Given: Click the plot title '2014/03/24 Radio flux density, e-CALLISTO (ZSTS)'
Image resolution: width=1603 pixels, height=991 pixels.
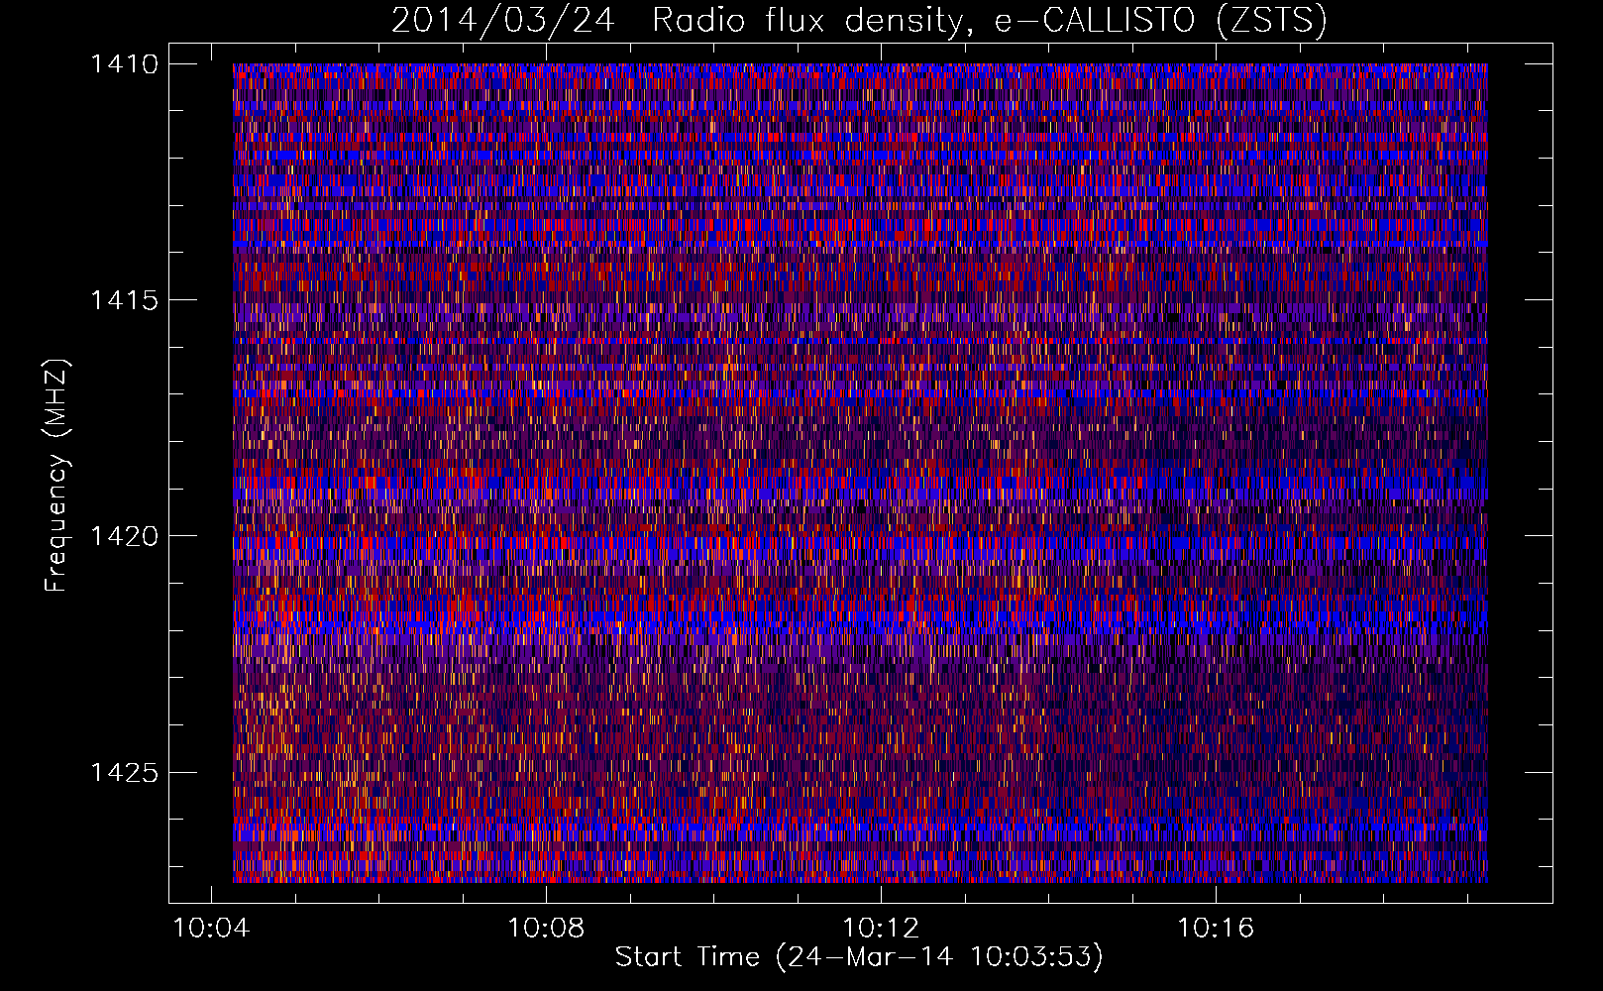Looking at the screenshot, I should pos(859,20).
